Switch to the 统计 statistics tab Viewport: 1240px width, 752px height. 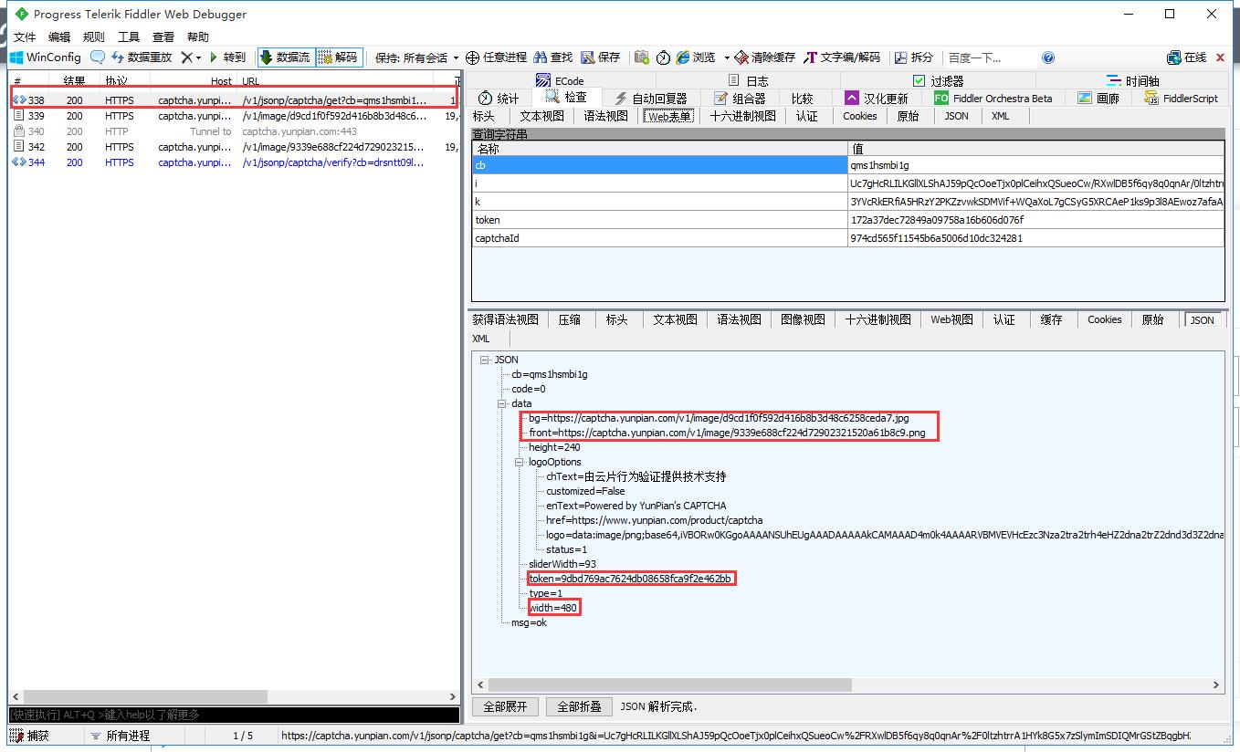pyautogui.click(x=499, y=99)
